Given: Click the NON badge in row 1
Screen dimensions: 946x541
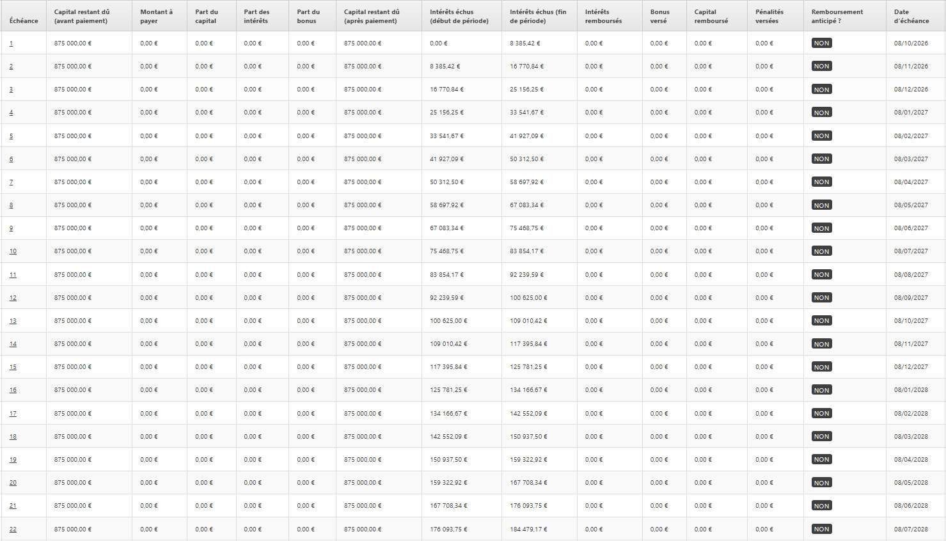Looking at the screenshot, I should (x=822, y=43).
